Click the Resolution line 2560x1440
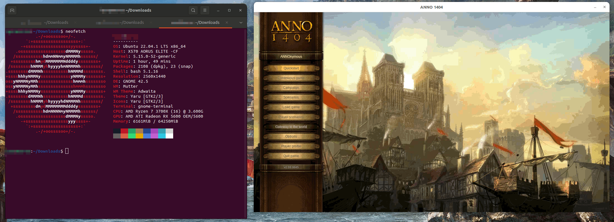The image size is (614, 222). click(139, 76)
